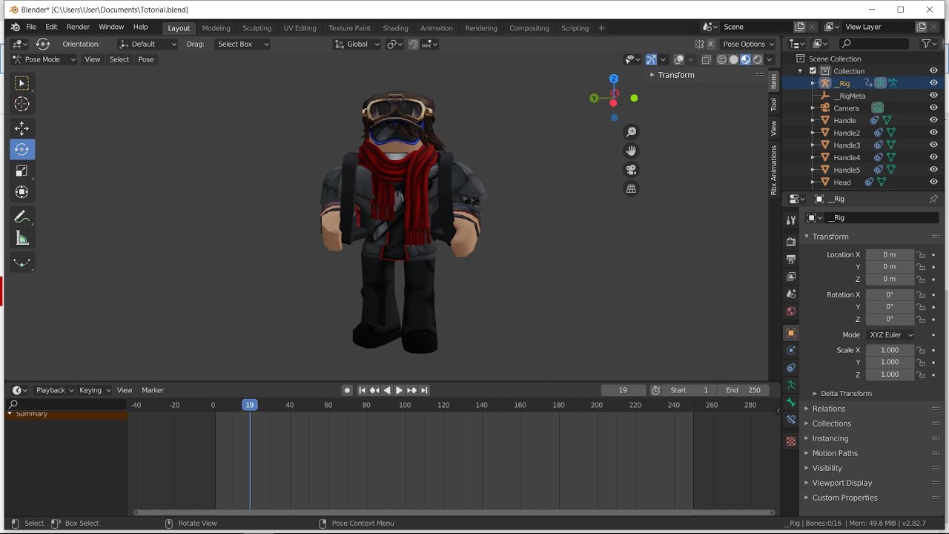The height and width of the screenshot is (534, 949).
Task: Open the Rbx Animations sidebar tab
Action: [x=774, y=170]
